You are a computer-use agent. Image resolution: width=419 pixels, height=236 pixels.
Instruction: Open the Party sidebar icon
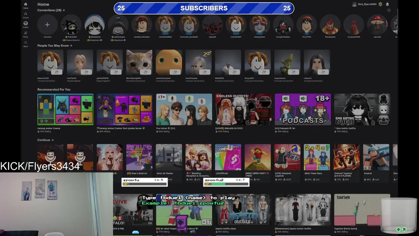pos(26,34)
